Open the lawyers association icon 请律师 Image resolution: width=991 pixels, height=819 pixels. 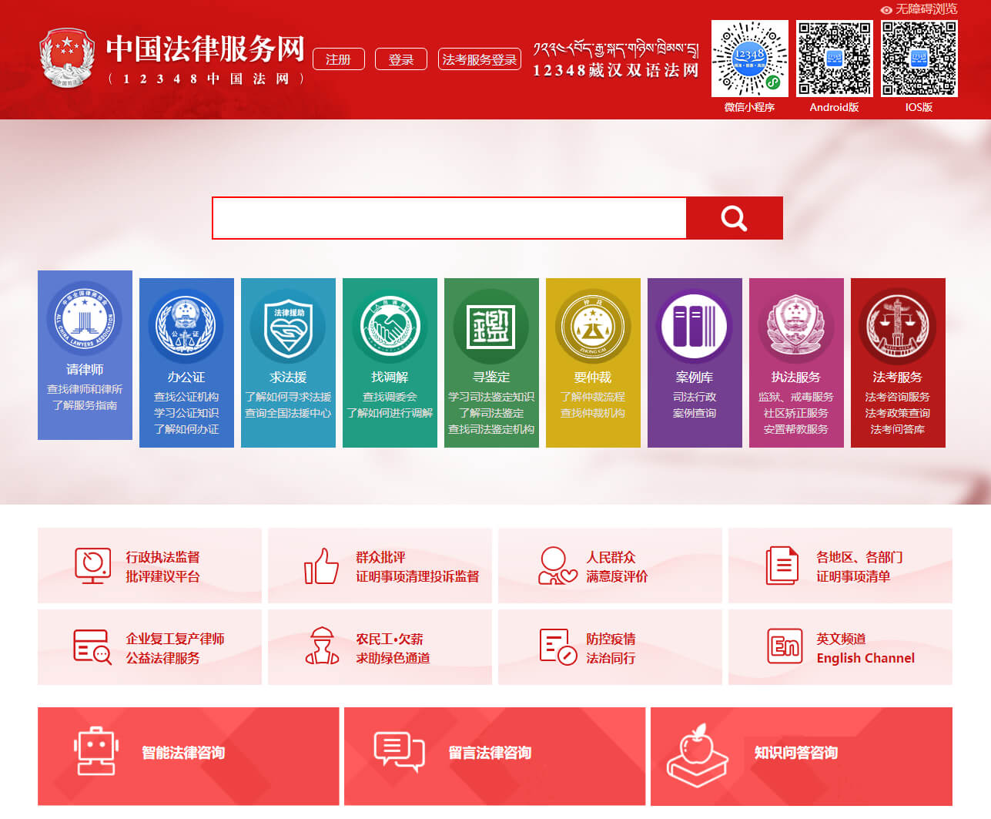coord(85,318)
